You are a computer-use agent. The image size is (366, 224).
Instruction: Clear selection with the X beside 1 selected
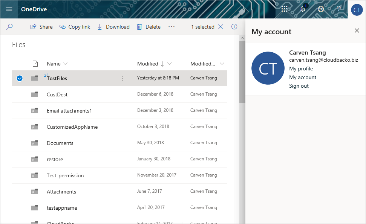point(221,27)
